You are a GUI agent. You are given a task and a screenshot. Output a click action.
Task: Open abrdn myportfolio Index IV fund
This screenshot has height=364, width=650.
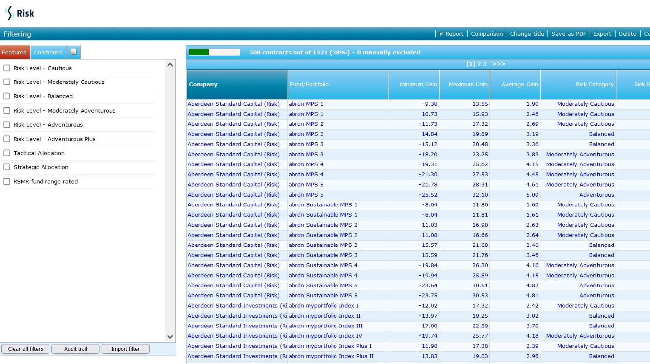click(x=326, y=336)
